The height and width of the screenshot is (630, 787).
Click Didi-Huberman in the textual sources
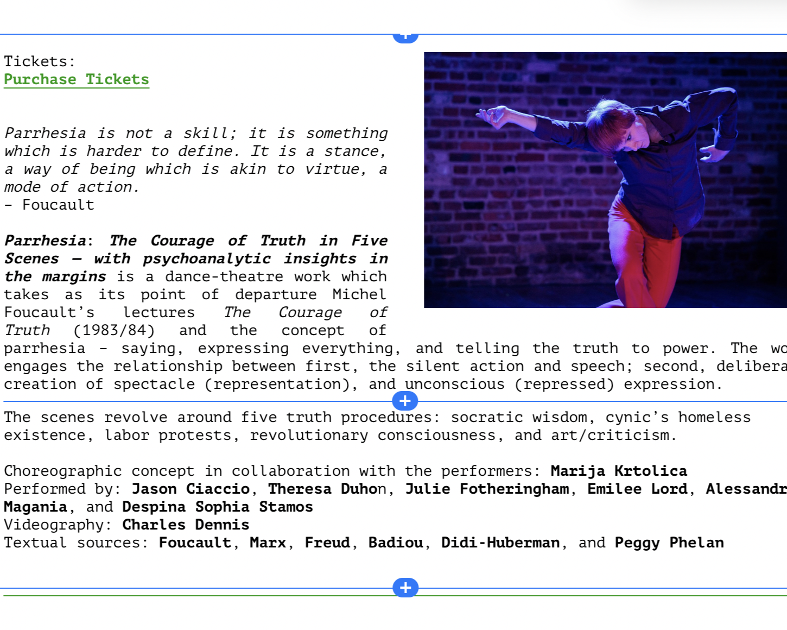tap(500, 543)
